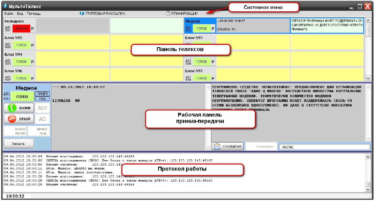Open the Помощь menu

coord(34,14)
